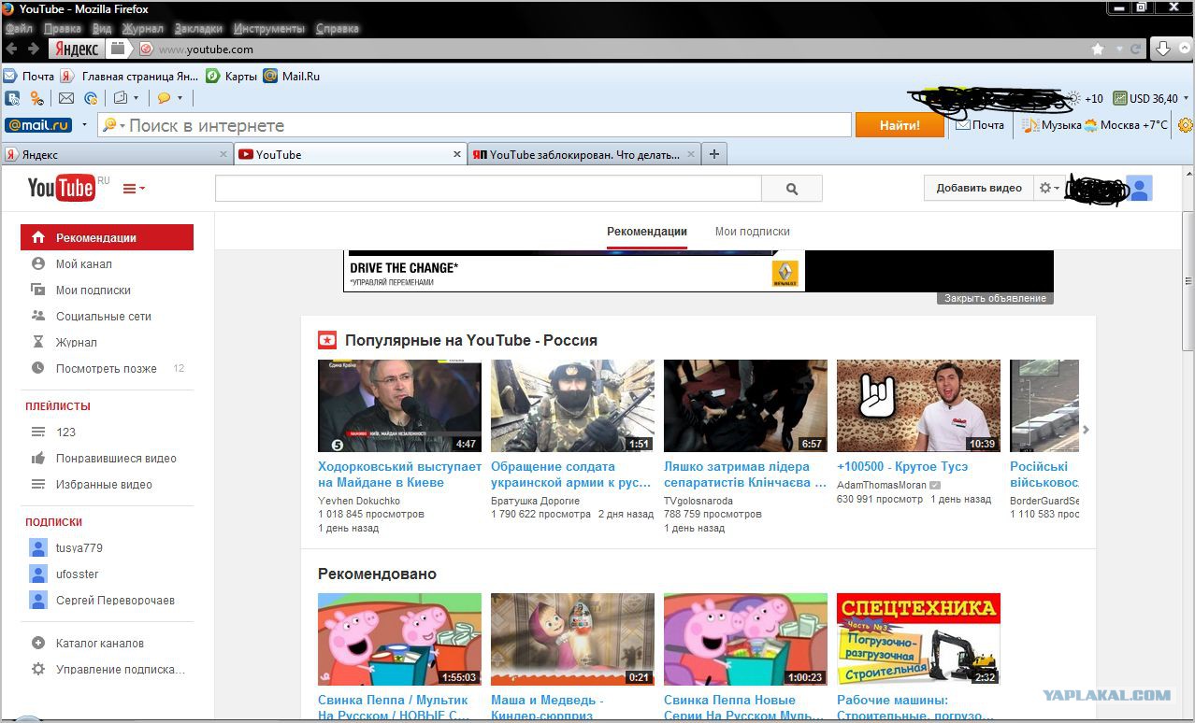Show next popular videos with right arrow

[x=1086, y=430]
